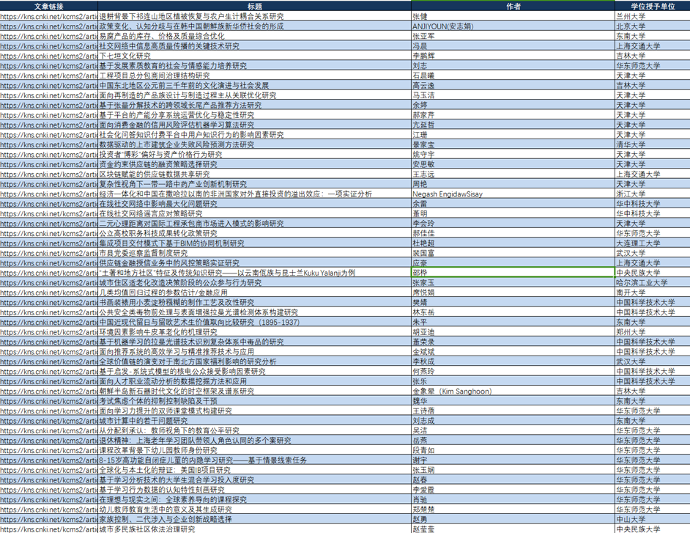Select author cell 何燕玲
690x533 pixels.
click(x=513, y=371)
